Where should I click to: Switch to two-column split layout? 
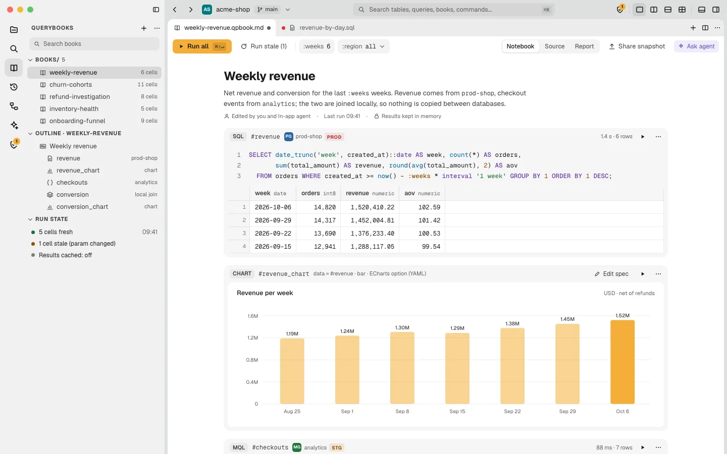click(x=654, y=10)
